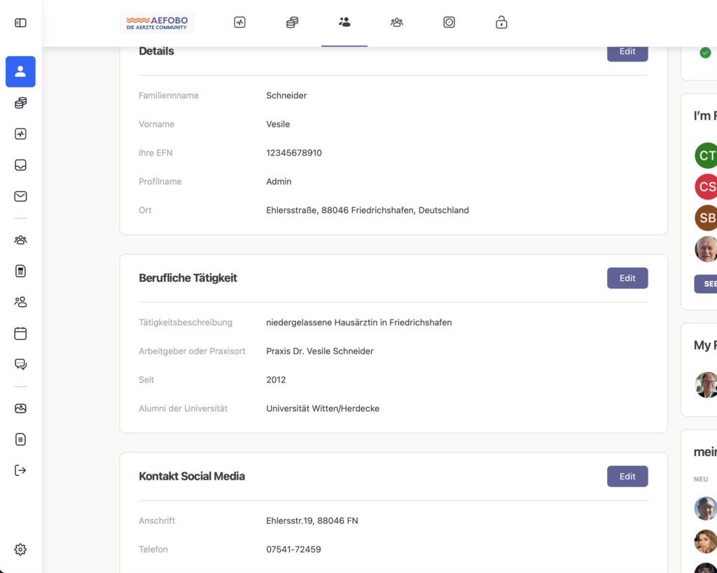Select the calendar icon in sidebar
This screenshot has height=573, width=717.
click(20, 333)
